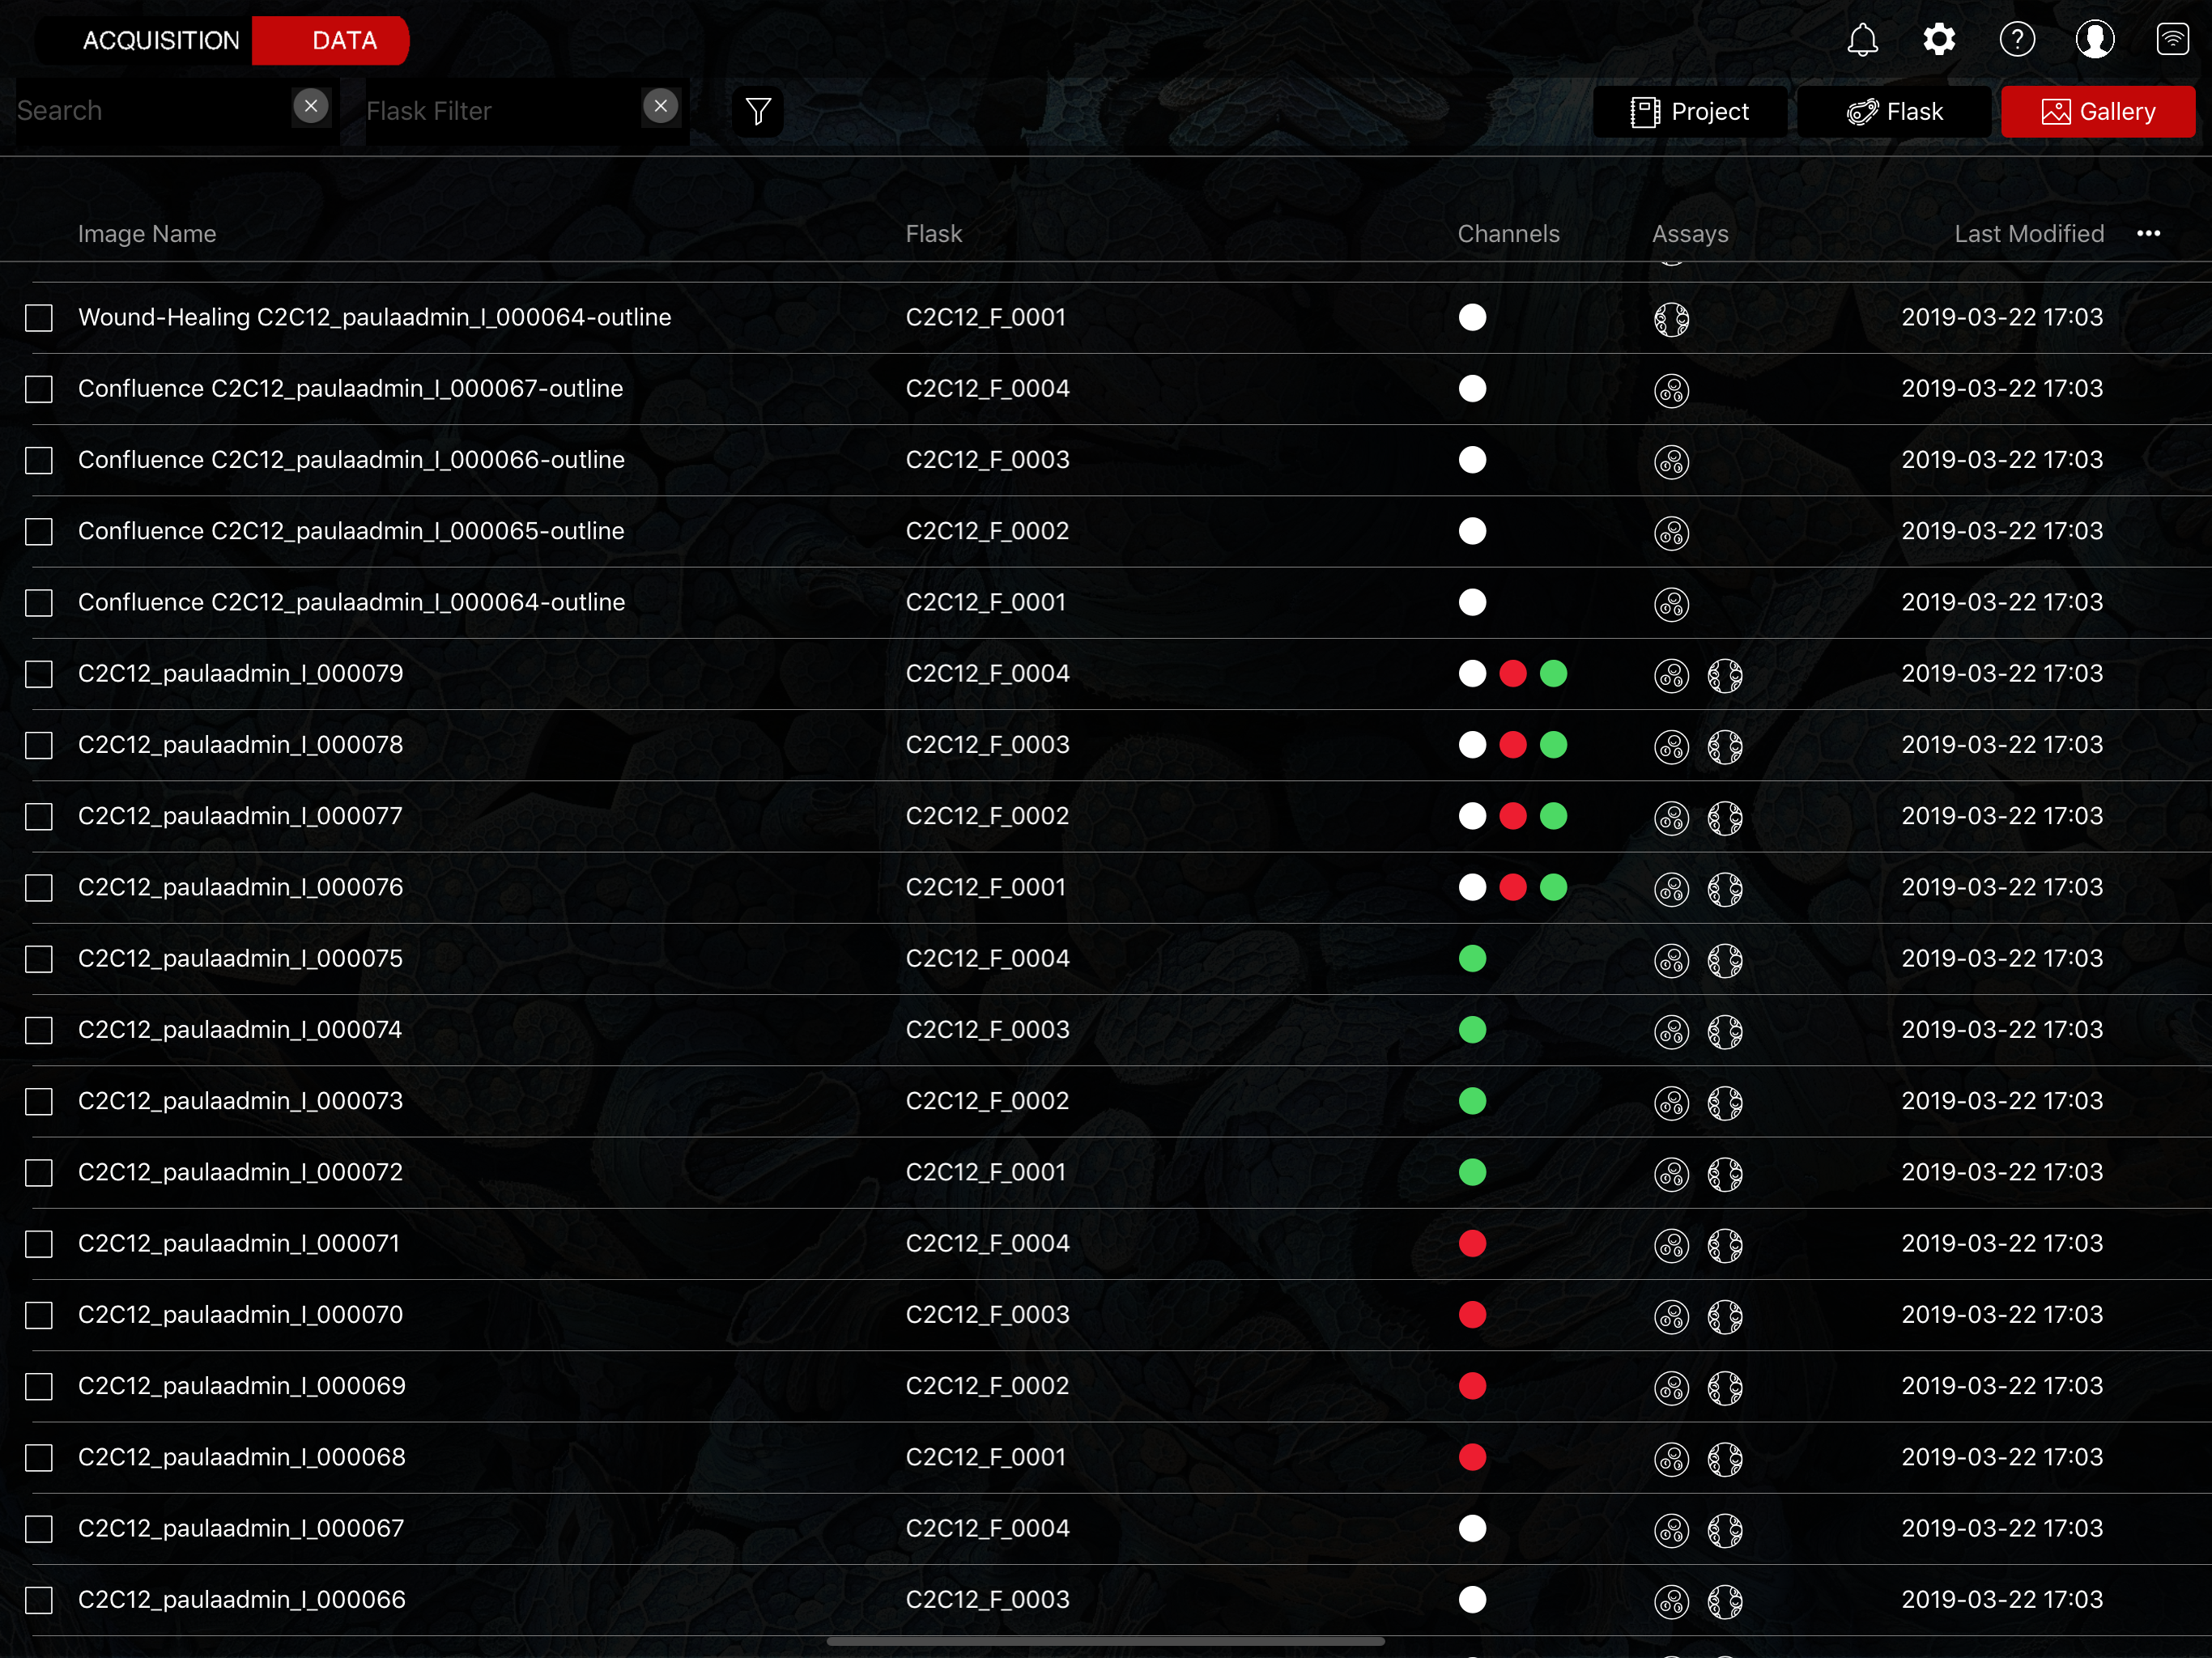Click the confluence assay icon for C2C12_paulaadmin_I_000075
Viewport: 2212px width, 1658px height.
coord(1671,960)
